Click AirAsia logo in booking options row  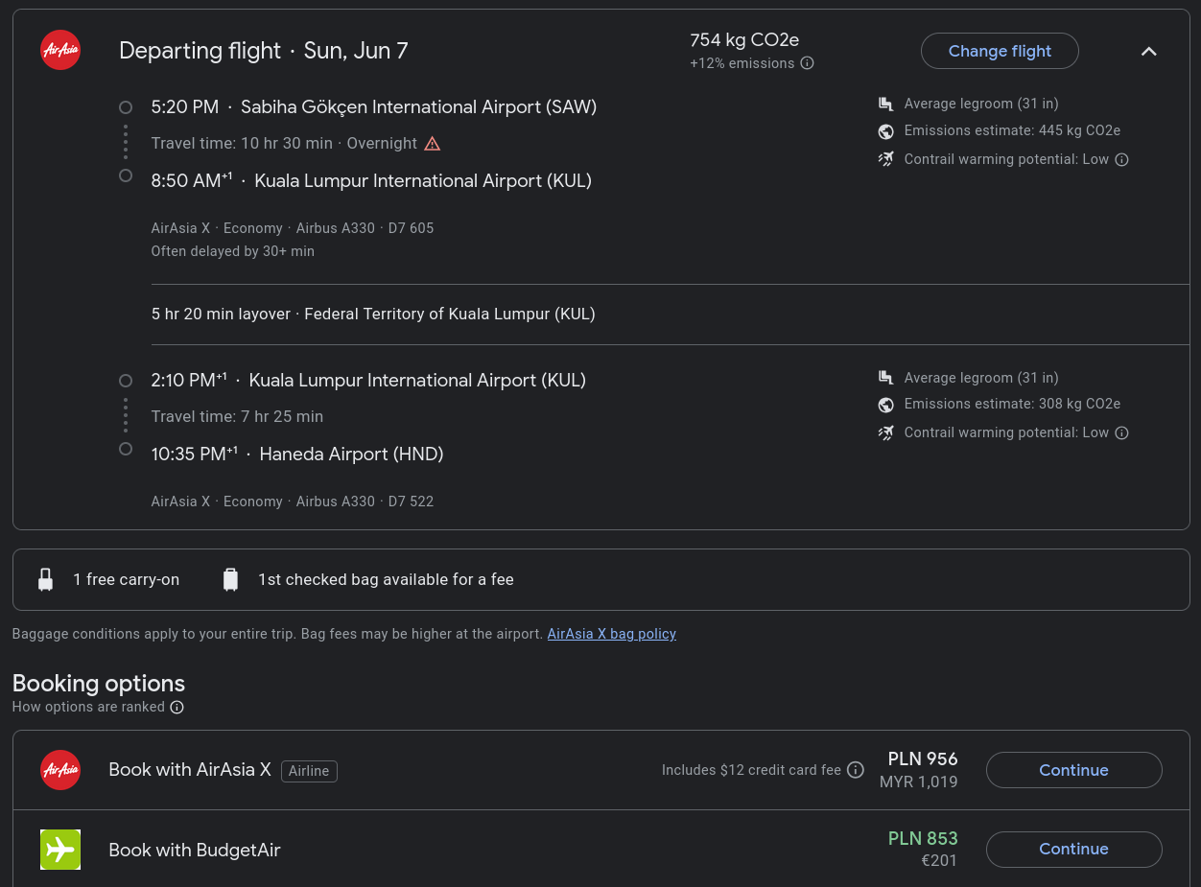60,770
